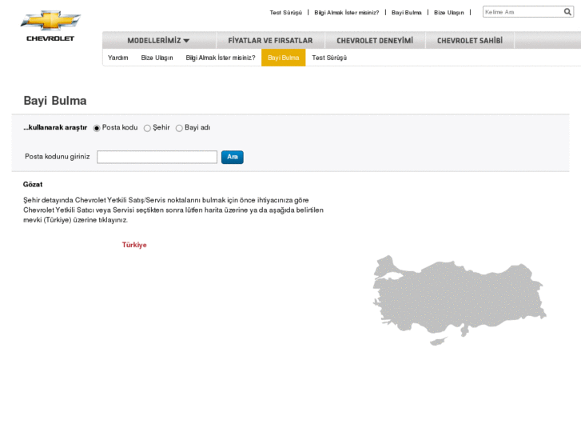The width and height of the screenshot is (581, 436).
Task: Open FİYATLAR VE FIRSATLAR menu
Action: (x=270, y=41)
